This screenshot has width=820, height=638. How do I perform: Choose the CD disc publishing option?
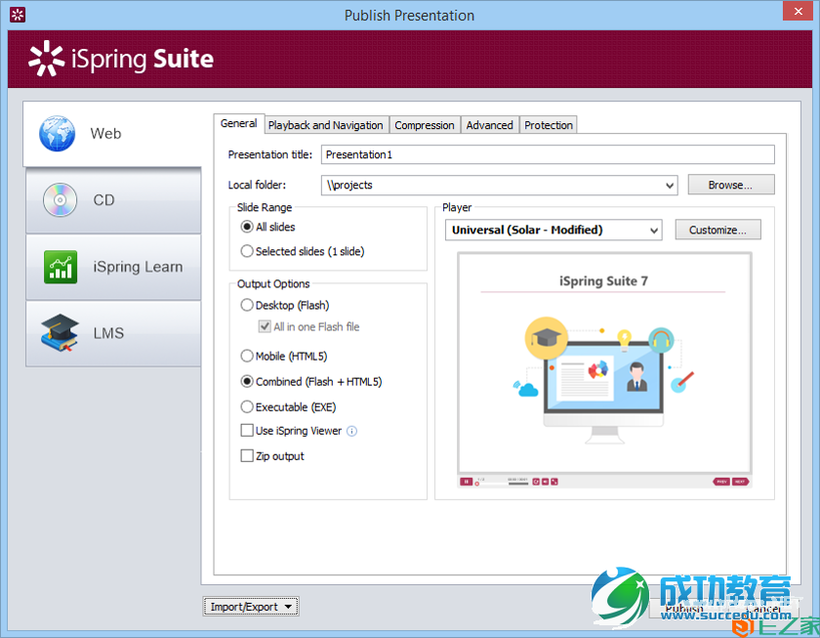click(x=113, y=200)
